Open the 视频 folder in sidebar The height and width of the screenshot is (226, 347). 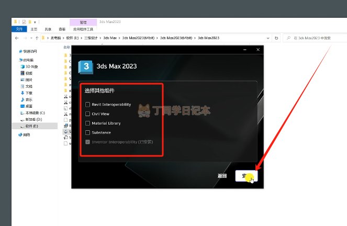pos(27,73)
